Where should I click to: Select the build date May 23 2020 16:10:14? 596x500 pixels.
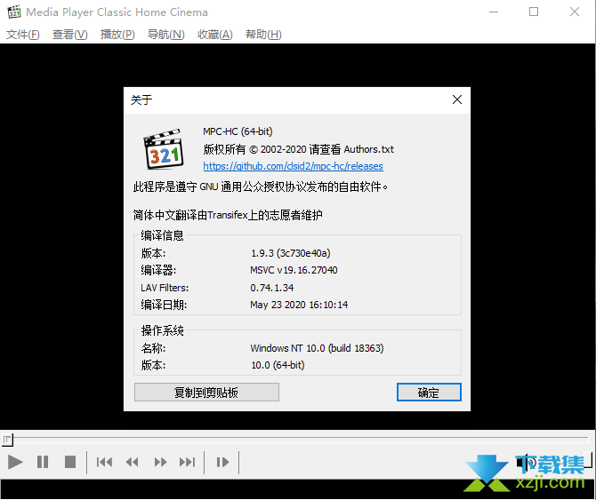[299, 305]
